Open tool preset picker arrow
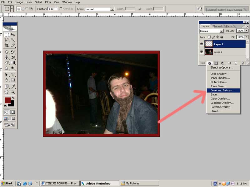This screenshot has height=187, width=250. click(x=12, y=9)
